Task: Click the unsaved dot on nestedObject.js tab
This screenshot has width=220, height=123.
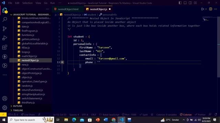Action: point(110,9)
